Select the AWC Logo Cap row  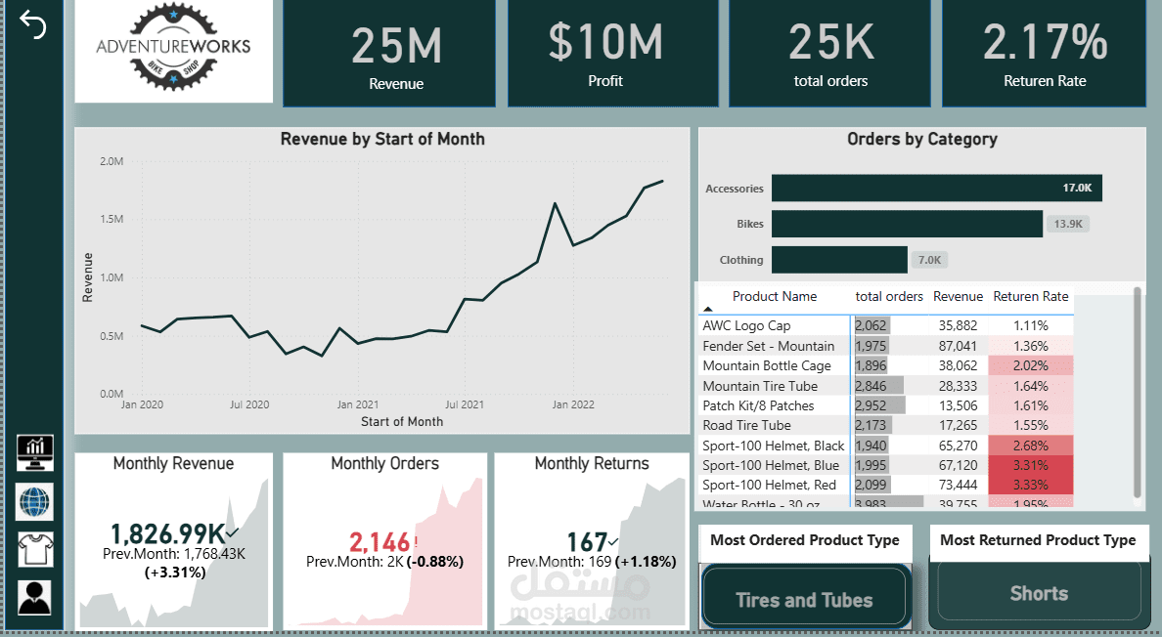pyautogui.click(x=885, y=325)
